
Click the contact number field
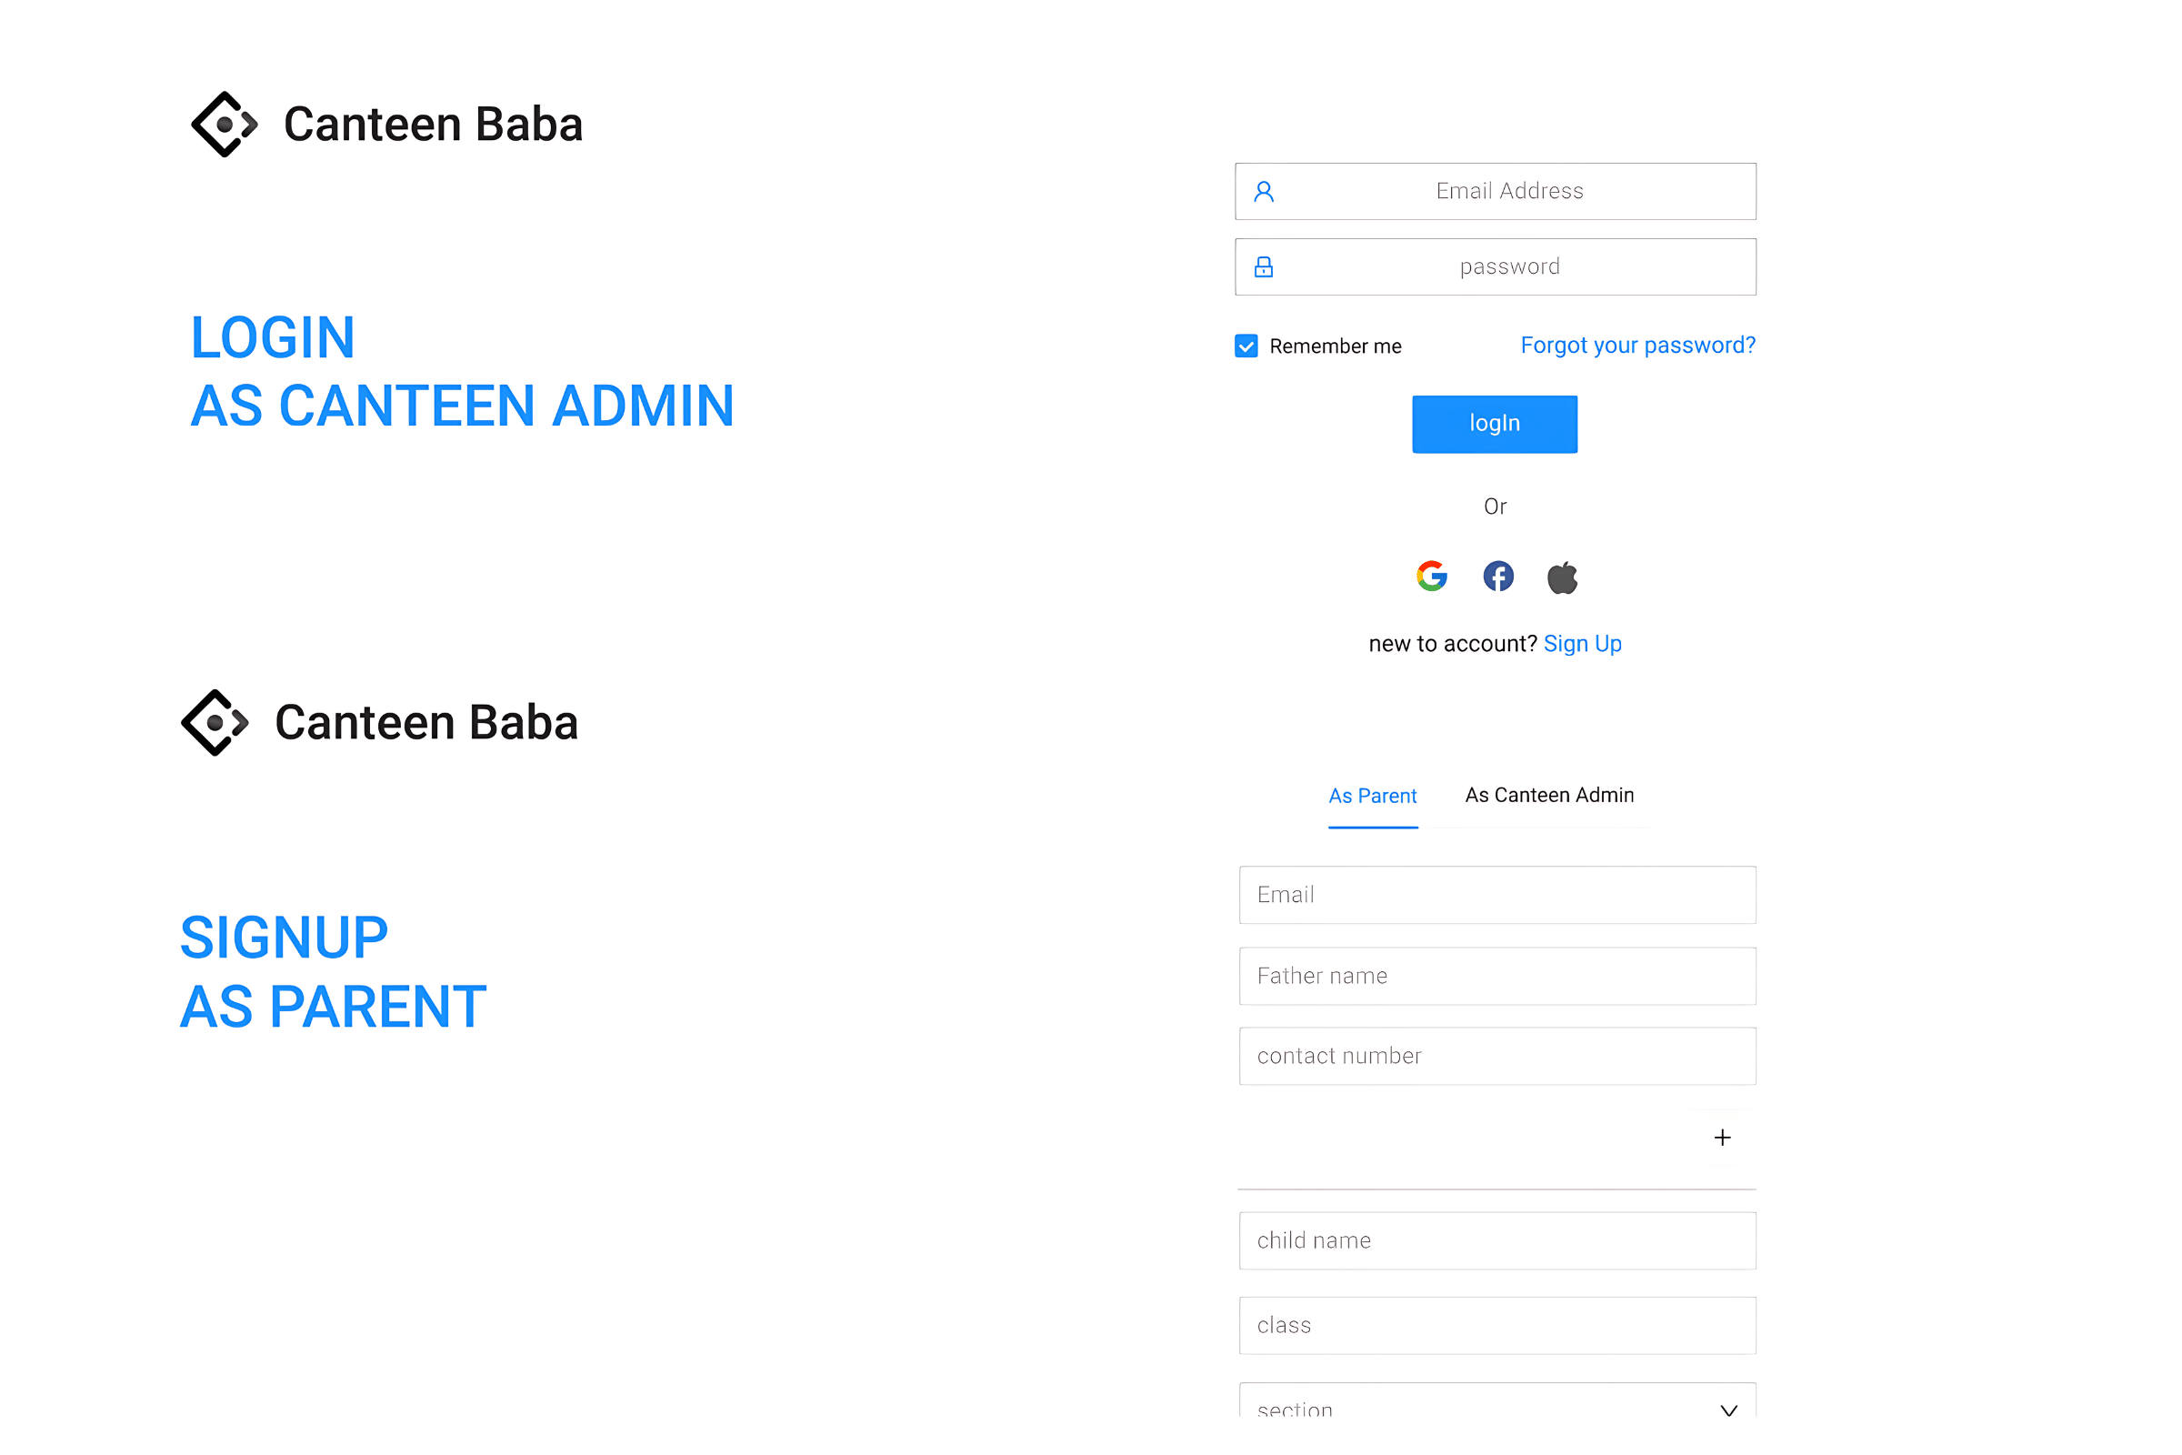(x=1496, y=1056)
